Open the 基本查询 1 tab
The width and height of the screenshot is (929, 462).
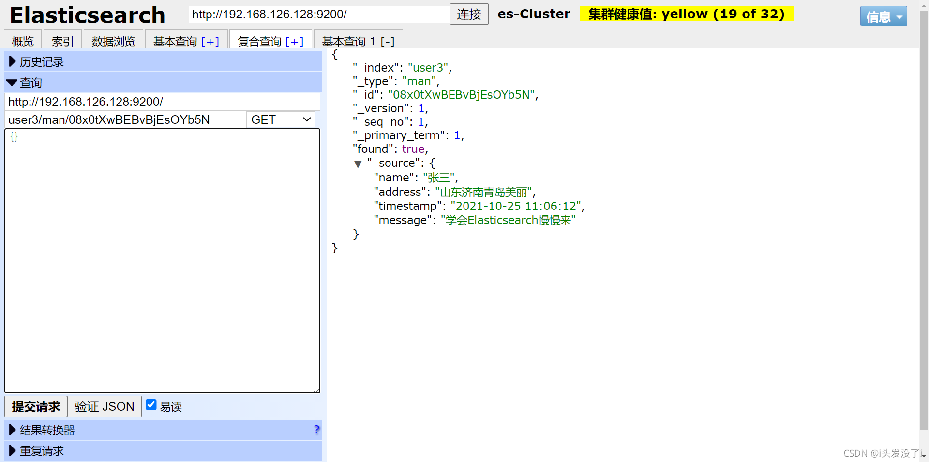click(x=349, y=42)
